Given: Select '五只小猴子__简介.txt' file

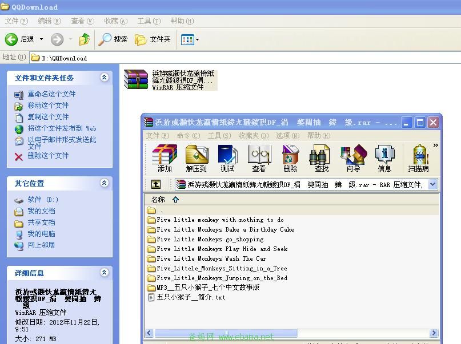Looking at the screenshot, I should (186, 297).
